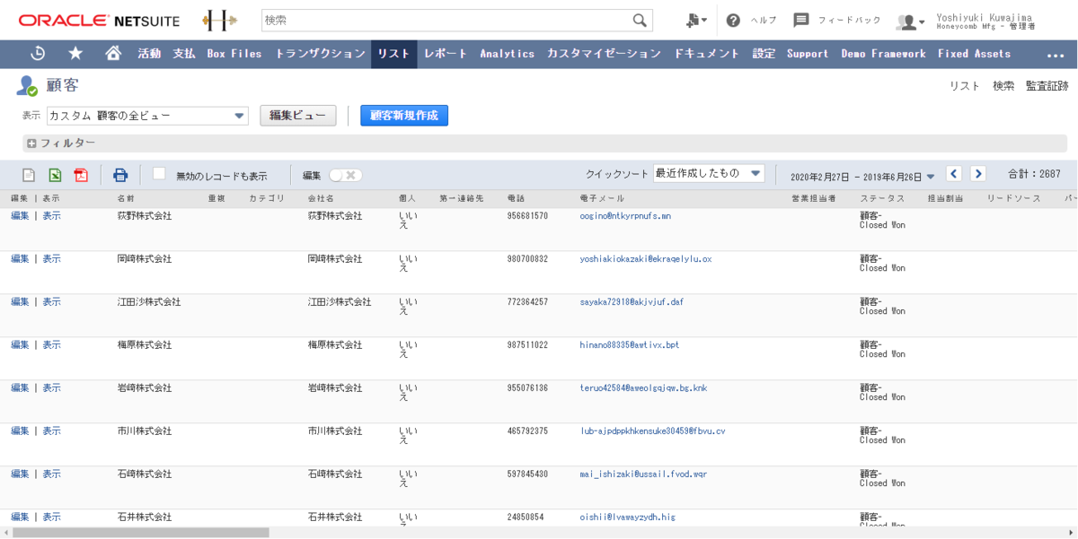Screen dimensions: 1078x539
Task: Export the list to PDF
Action: pyautogui.click(x=81, y=175)
